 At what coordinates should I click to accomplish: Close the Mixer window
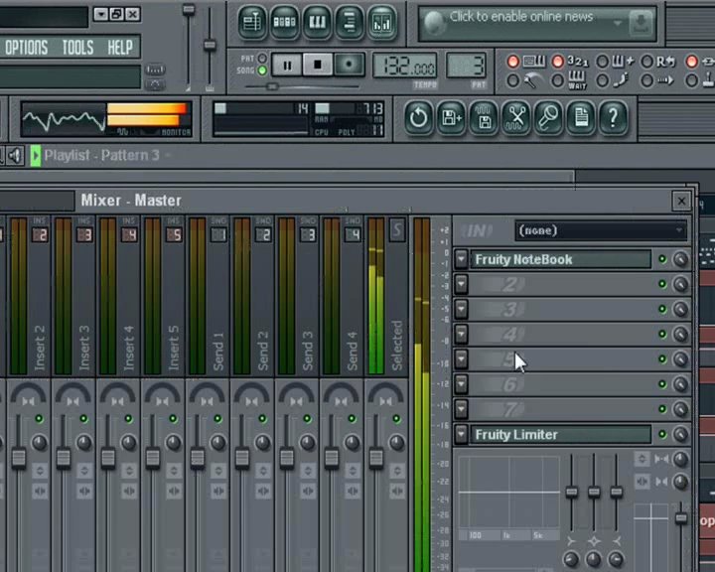click(681, 201)
